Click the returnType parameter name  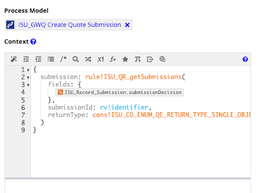pyautogui.click(x=66, y=115)
